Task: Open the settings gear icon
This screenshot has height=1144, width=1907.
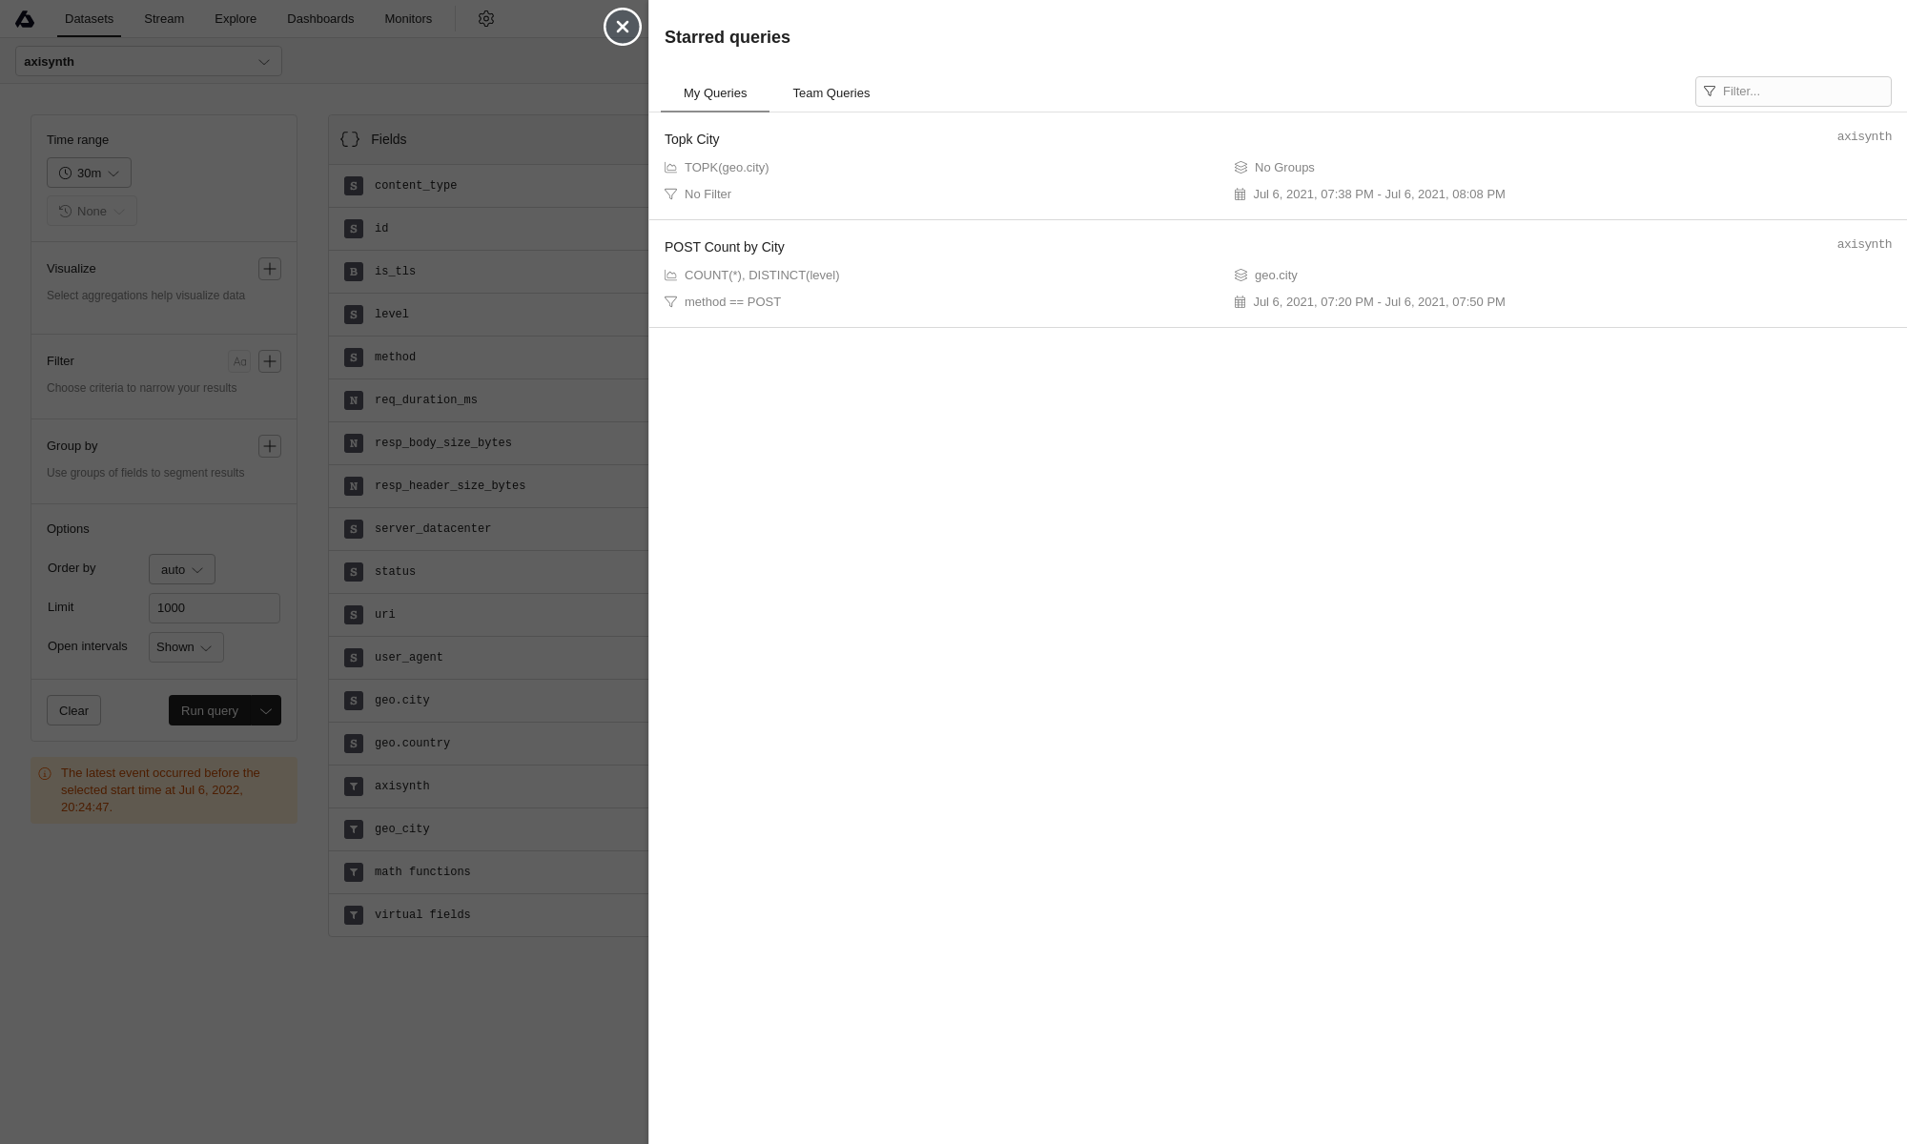Action: pos(486,19)
